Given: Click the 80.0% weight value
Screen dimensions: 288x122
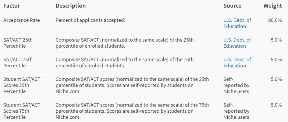Looking at the screenshot, I should (275, 20).
